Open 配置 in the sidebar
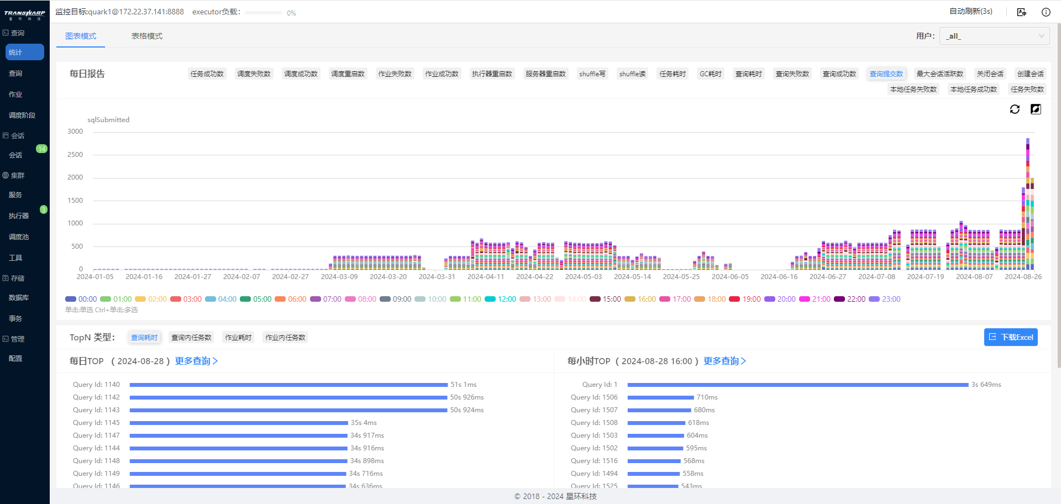1061x504 pixels. coord(15,359)
